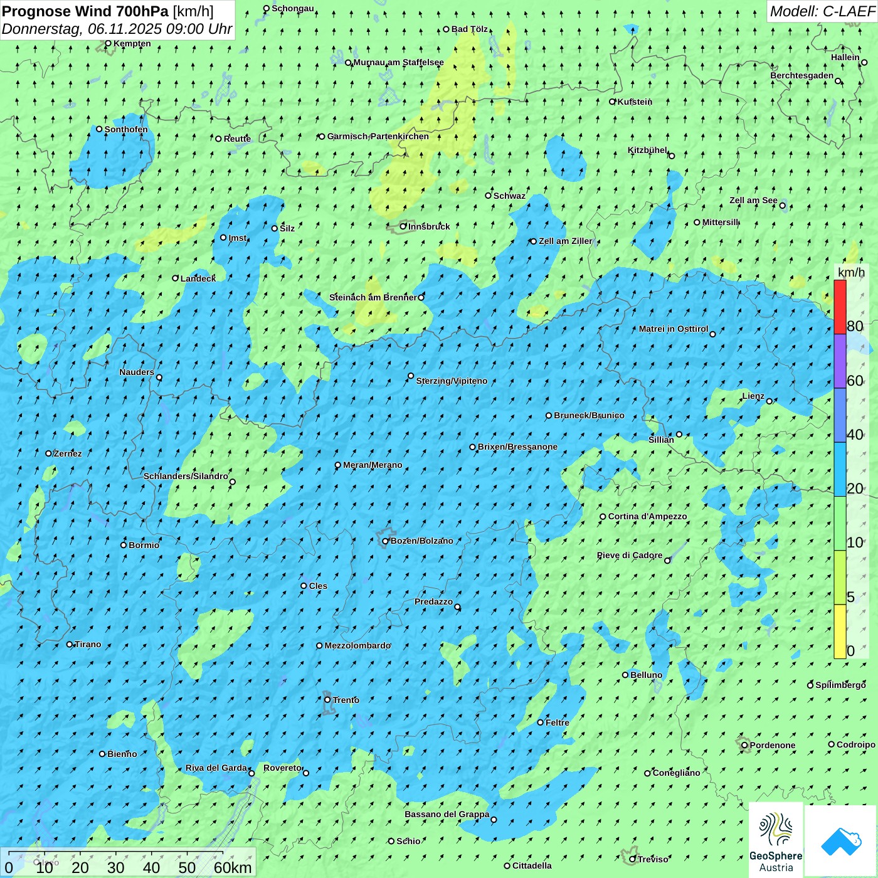Click the Innsbruck city marker

(403, 226)
